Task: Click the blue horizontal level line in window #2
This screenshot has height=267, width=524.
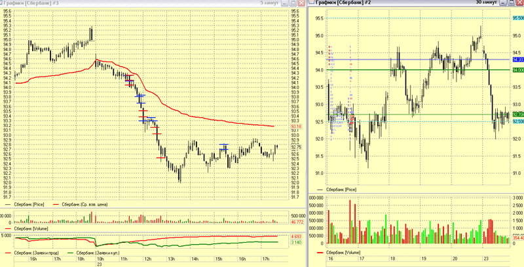Action: click(x=419, y=60)
